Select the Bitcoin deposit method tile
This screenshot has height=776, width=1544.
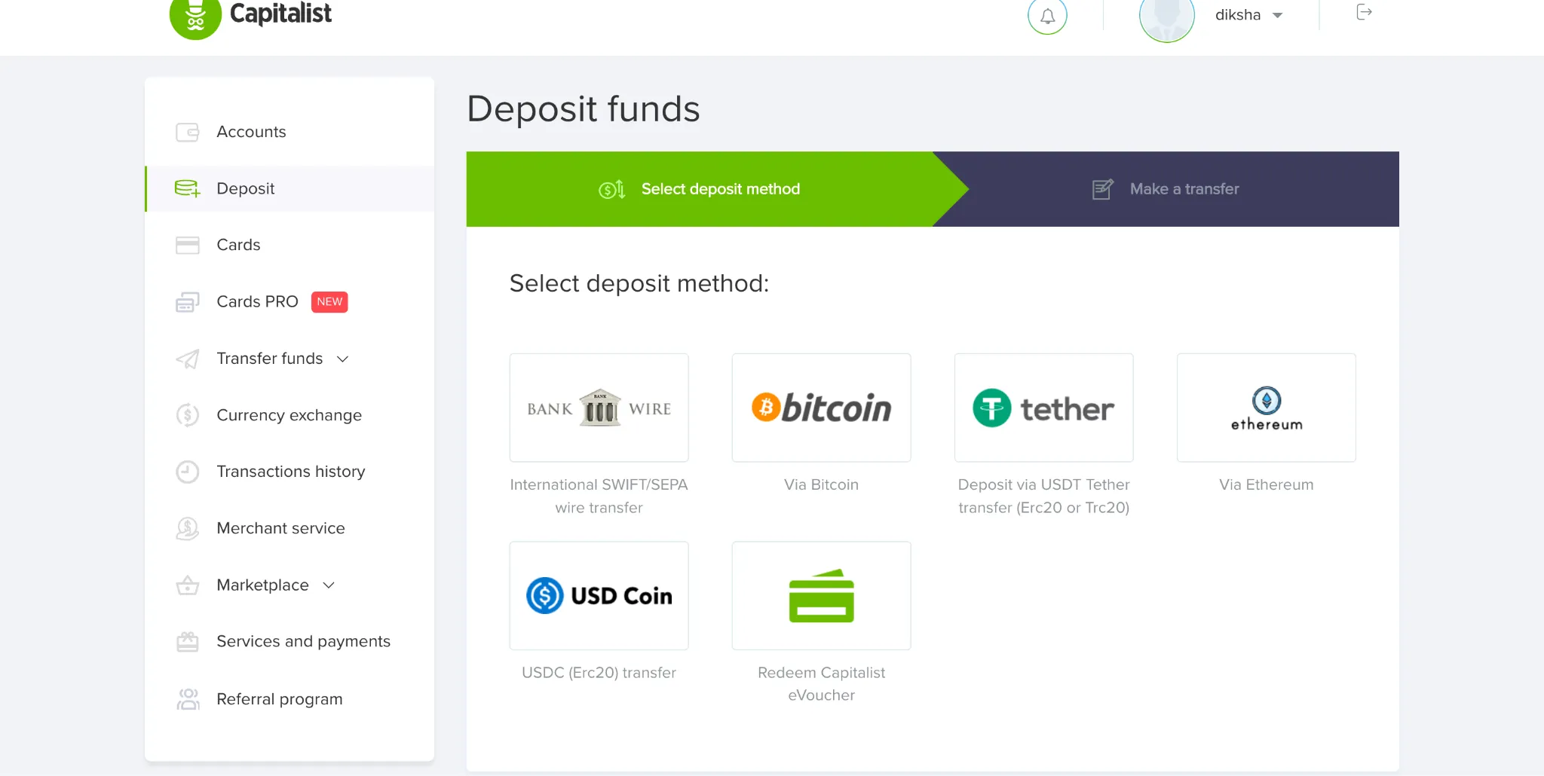click(821, 408)
